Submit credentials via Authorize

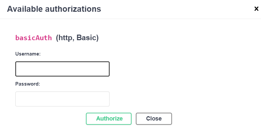(109, 119)
